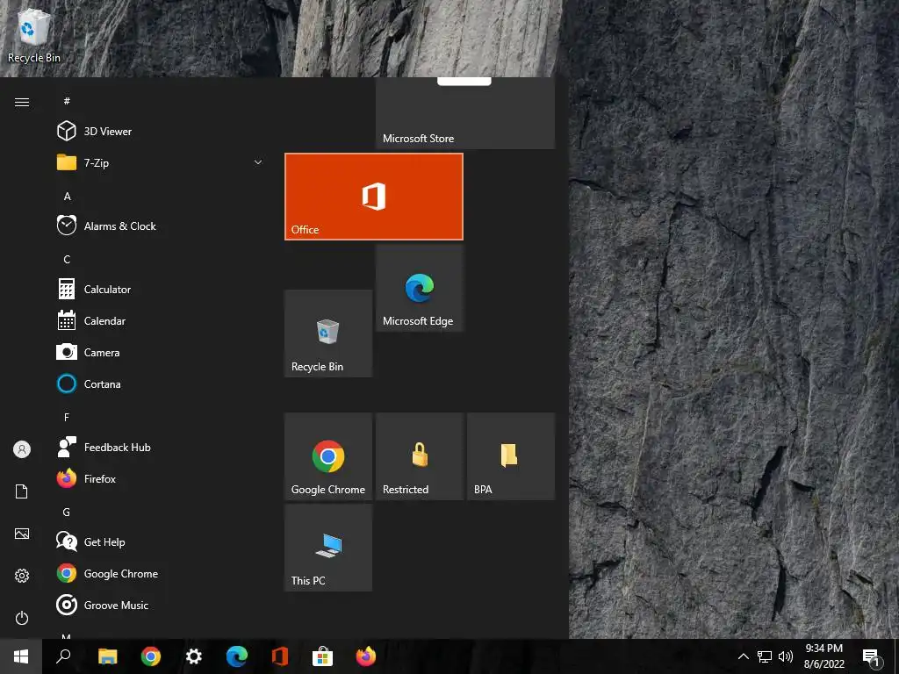Viewport: 899px width, 674px height.
Task: Open Cortana from the app list
Action: [x=162, y=384]
